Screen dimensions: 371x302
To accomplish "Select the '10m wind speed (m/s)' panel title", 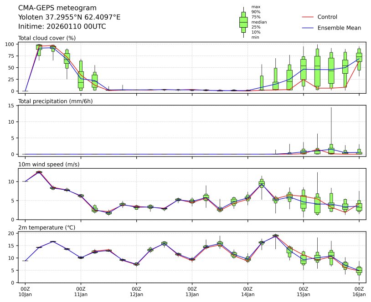I will coord(46,164).
